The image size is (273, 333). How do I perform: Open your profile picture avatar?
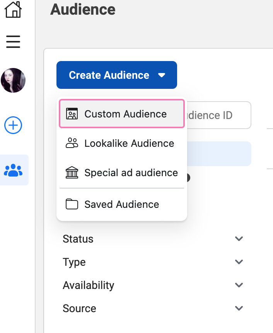(x=13, y=80)
